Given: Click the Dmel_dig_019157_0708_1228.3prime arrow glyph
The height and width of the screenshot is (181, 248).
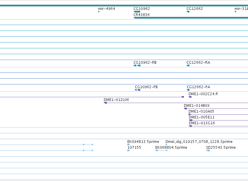Looking at the screenshot, I should [166, 145].
